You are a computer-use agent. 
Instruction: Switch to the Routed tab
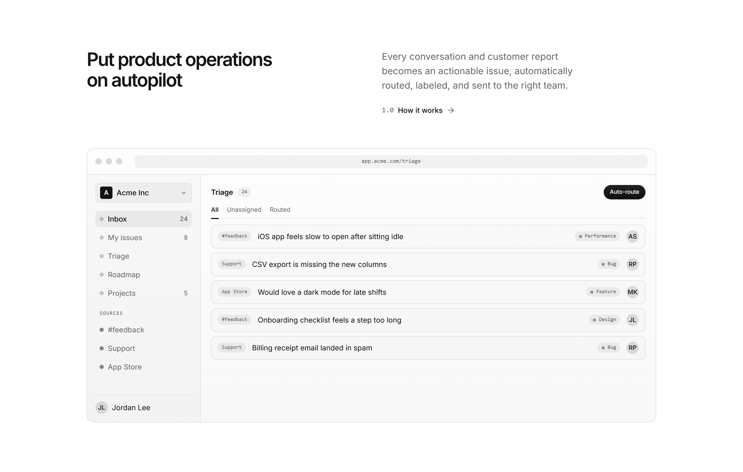[x=280, y=210]
